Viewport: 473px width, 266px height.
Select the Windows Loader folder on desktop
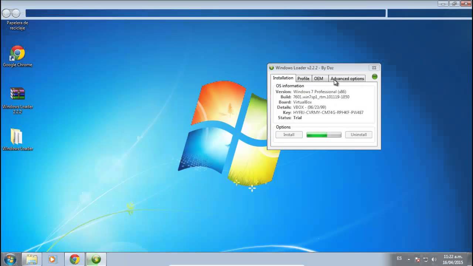pos(17,140)
